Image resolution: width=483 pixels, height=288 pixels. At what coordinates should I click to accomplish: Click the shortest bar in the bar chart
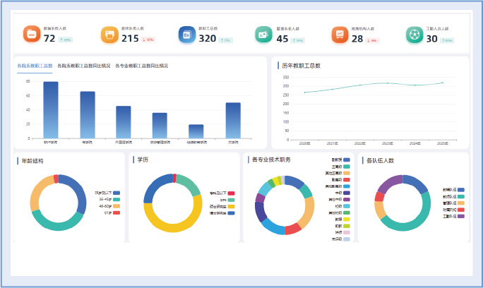(x=196, y=131)
